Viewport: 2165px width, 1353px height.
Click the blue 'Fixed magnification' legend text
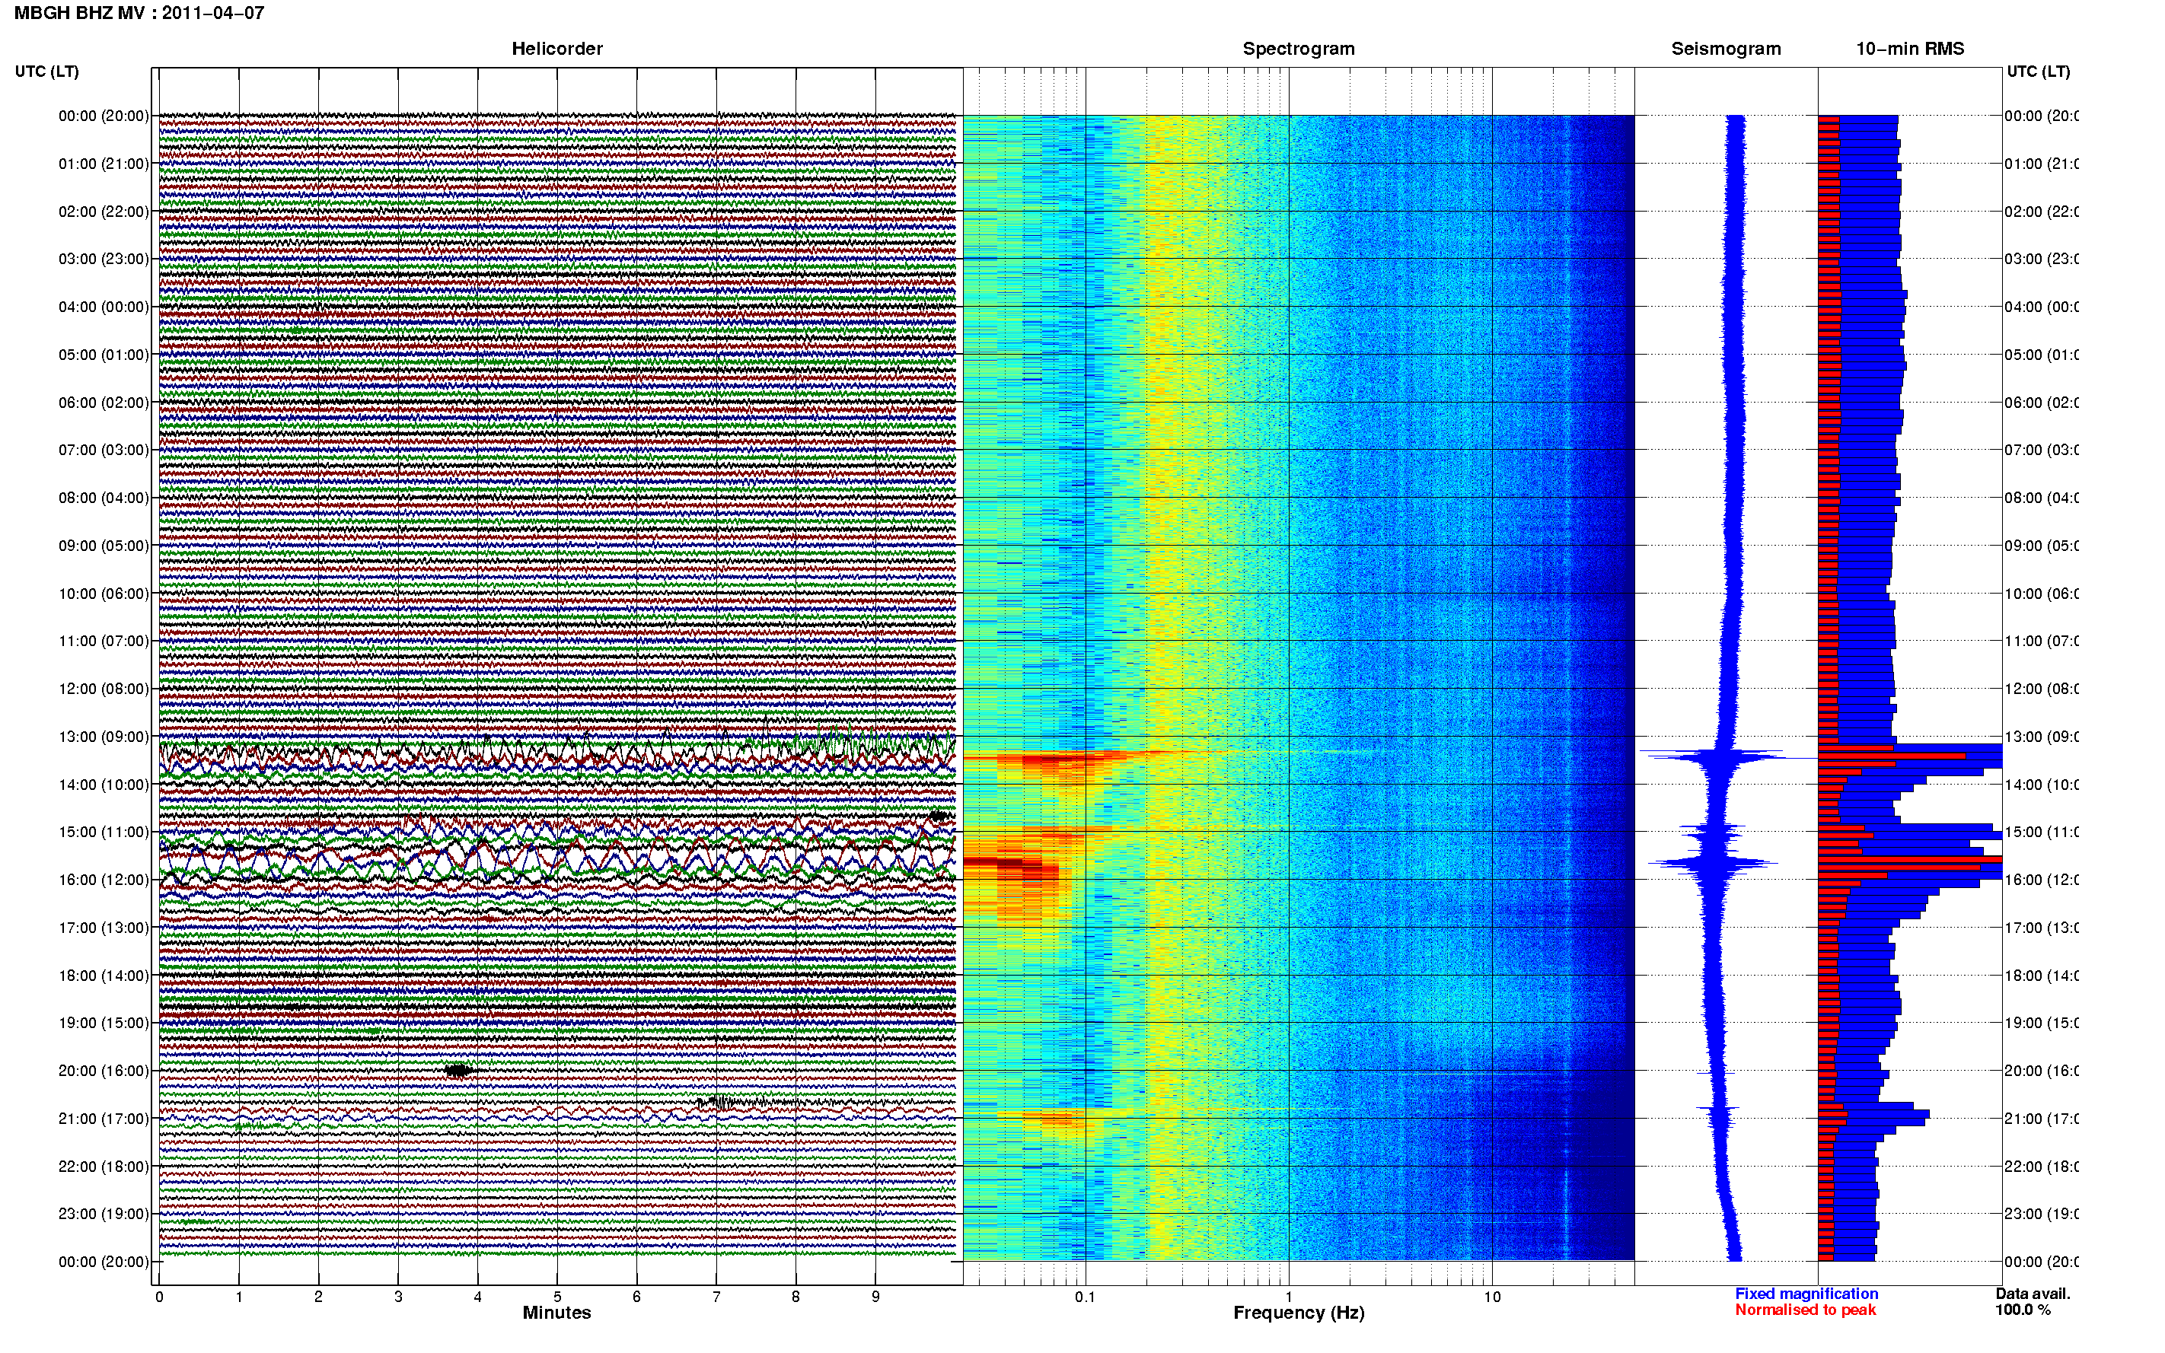(1806, 1294)
